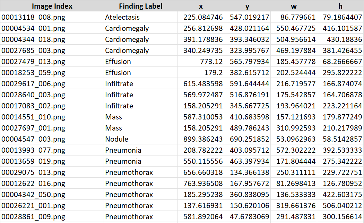The height and width of the screenshot is (223, 364).
Task: Click the y column header
Action: (247, 6)
